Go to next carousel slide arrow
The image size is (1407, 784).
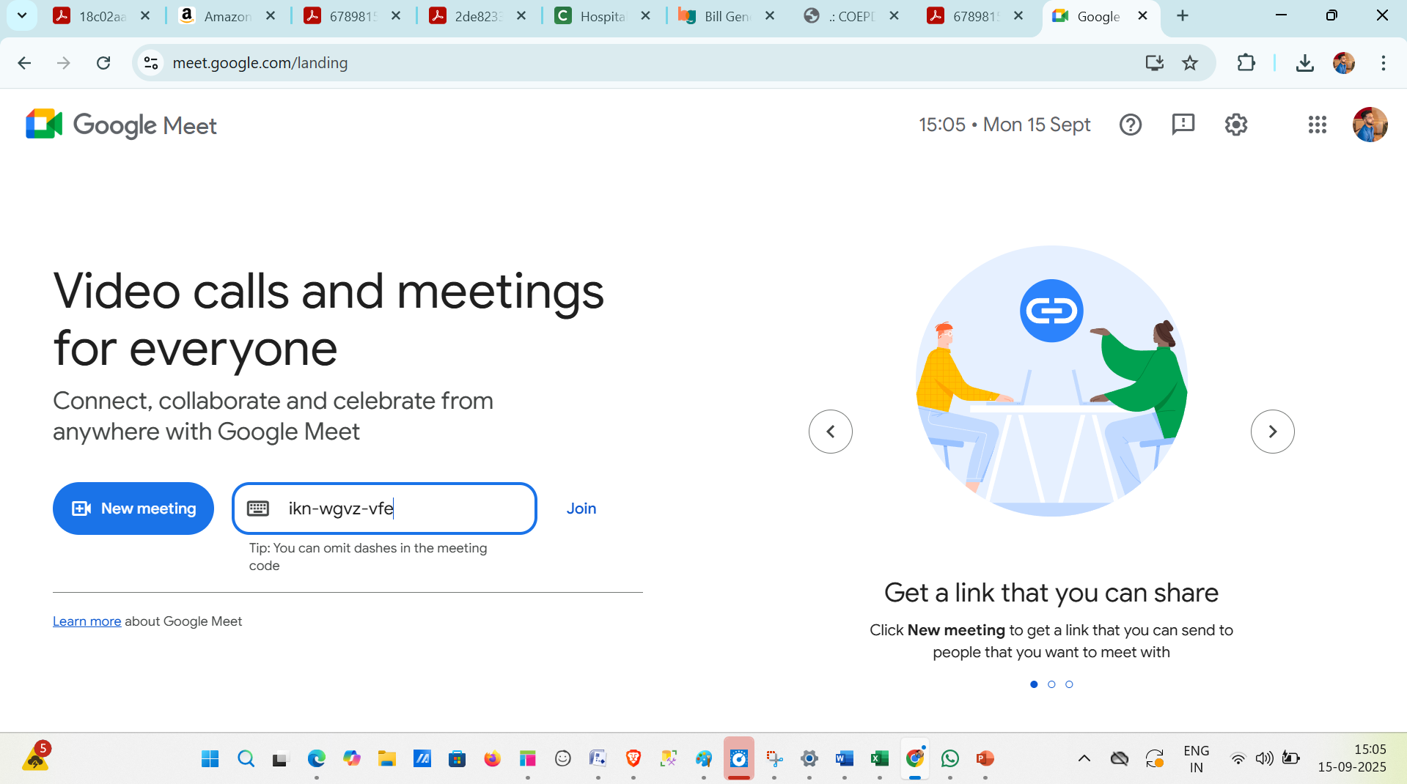click(1272, 432)
